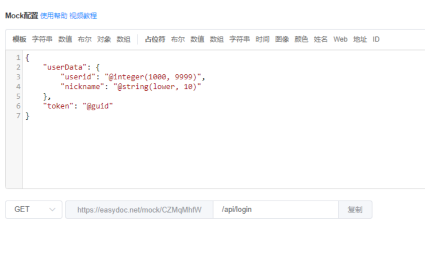Viewport: 425px width, 277px height.
Task: Focus the /api/login path input field
Action: point(275,210)
